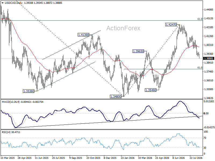Click the 13 Mar 2025 date marker
215x161 pixels.
[8, 158]
